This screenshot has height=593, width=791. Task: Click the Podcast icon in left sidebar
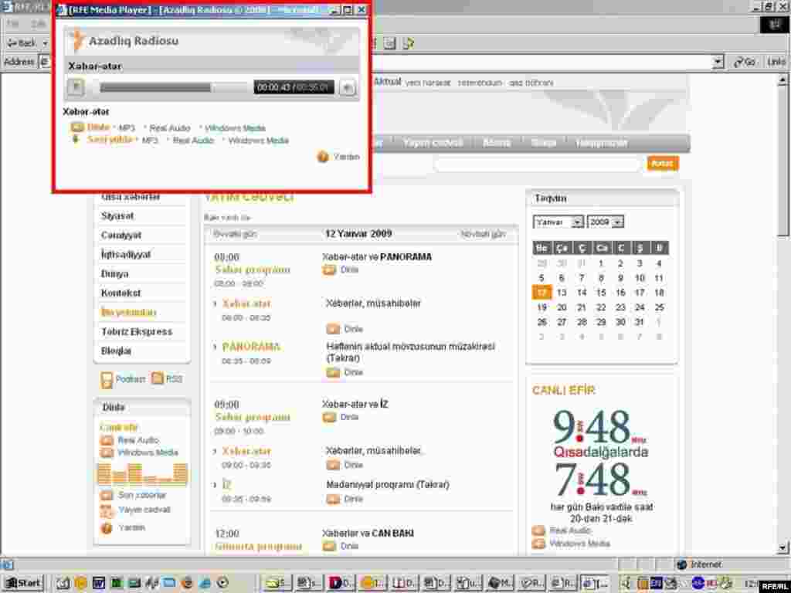107,379
